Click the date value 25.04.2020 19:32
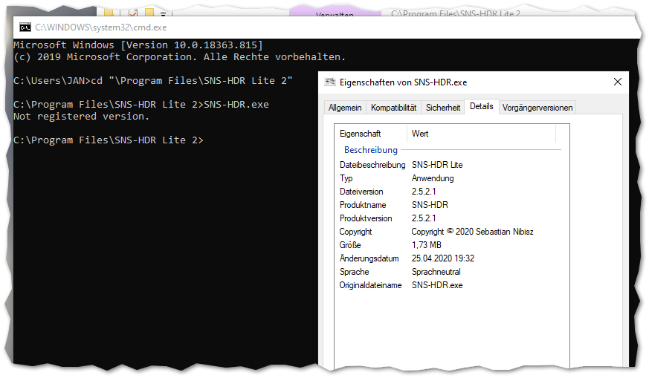Image resolution: width=649 pixels, height=378 pixels. (x=443, y=258)
